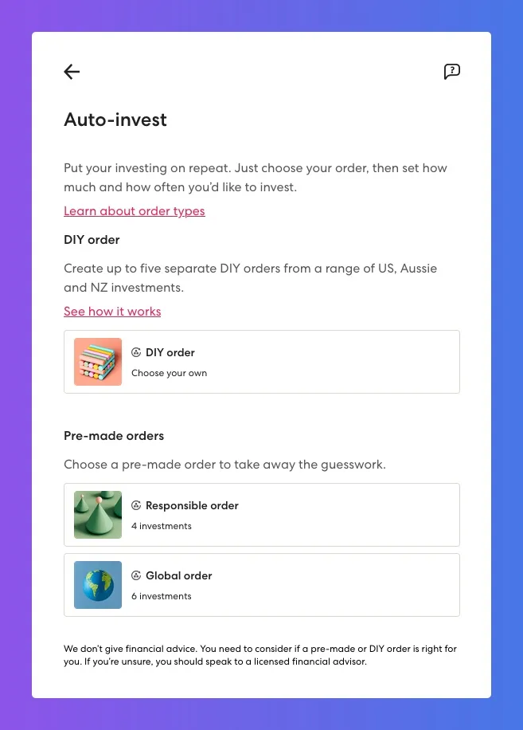
Task: Select the green cones Responsible order thumbnail
Action: coord(98,515)
